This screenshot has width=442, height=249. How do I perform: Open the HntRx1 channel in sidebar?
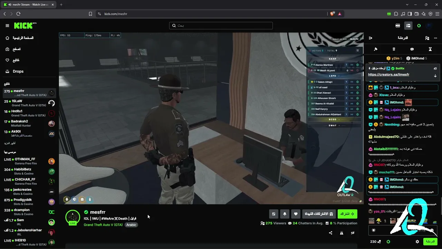pos(29,113)
